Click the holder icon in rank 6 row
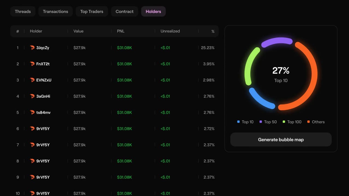Viewport: 349px width, 196px height. 32,129
